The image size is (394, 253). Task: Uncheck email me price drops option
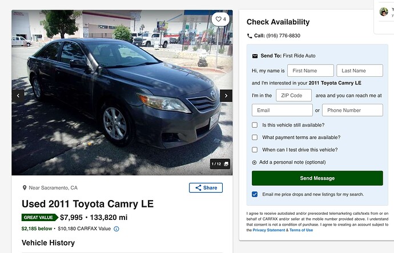coord(255,194)
